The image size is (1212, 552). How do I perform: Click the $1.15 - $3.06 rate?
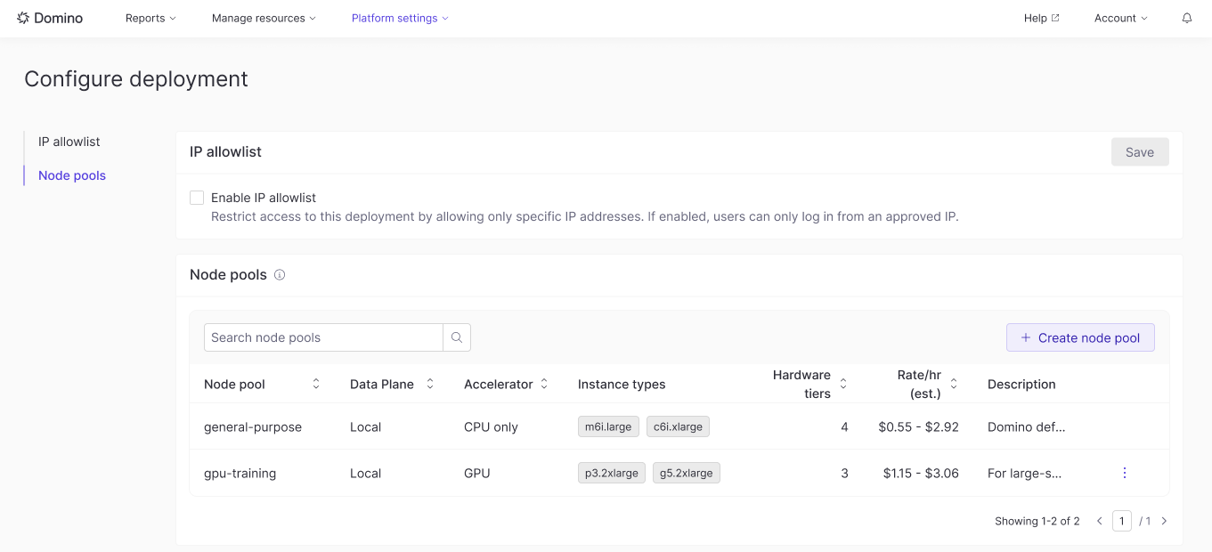(x=921, y=473)
